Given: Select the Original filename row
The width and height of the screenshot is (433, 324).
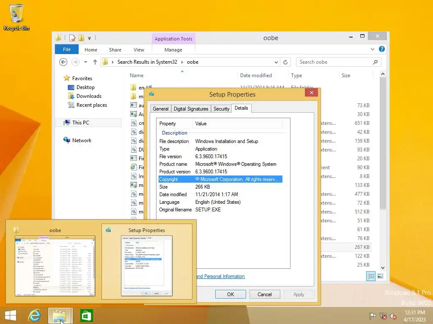Looking at the screenshot, I should [220, 210].
